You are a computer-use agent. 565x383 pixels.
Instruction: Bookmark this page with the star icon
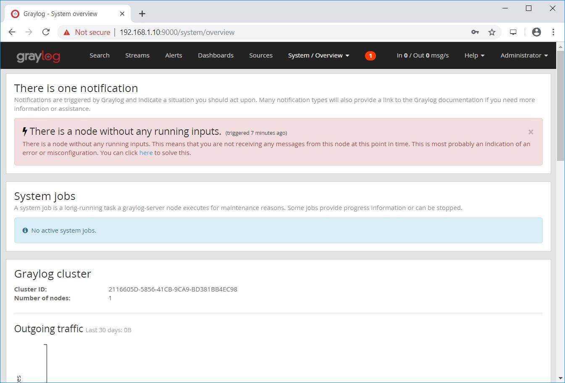tap(492, 32)
